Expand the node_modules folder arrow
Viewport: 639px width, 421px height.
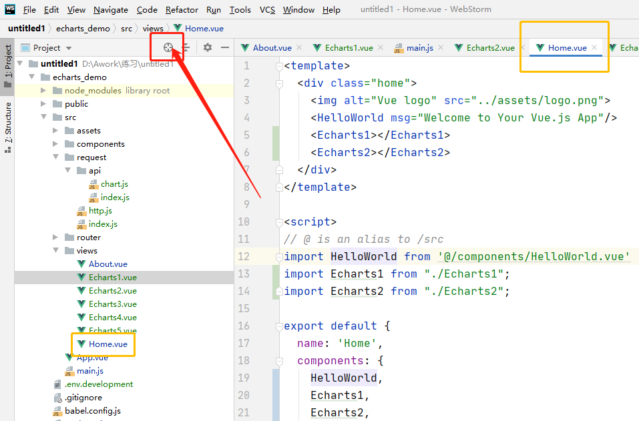(x=43, y=90)
